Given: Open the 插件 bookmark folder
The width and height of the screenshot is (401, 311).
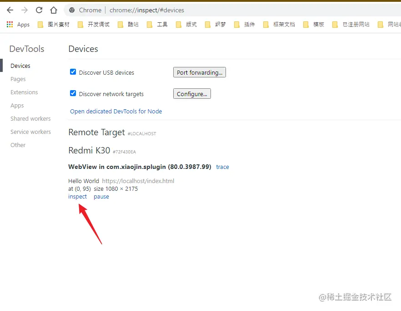Looking at the screenshot, I should [x=245, y=24].
